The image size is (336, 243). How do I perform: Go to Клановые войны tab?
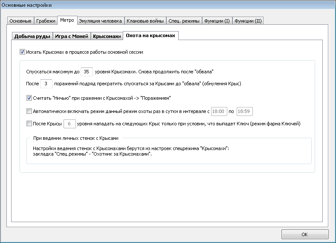point(145,21)
